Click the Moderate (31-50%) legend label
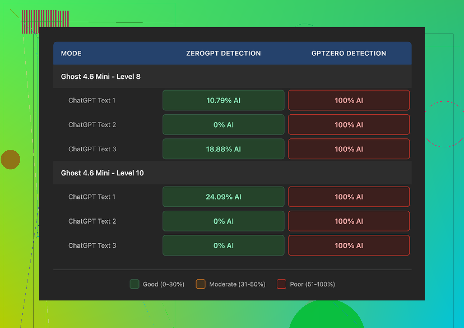 (x=237, y=284)
